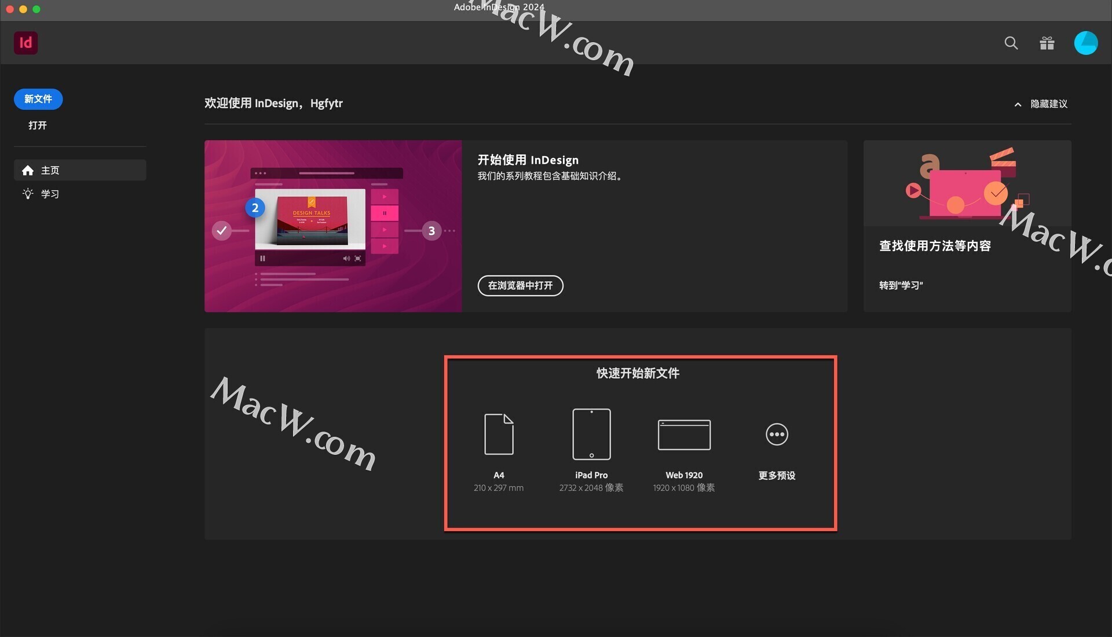1112x637 pixels.
Task: Click the learning illustration thumbnail
Action: [967, 183]
